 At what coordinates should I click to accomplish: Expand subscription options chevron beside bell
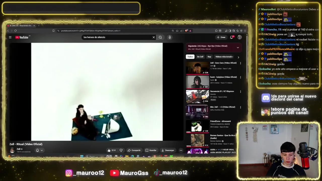pos(42,150)
